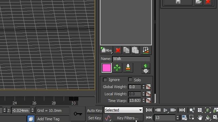
Task: Click the pink layer color swatch
Action: [107, 68]
